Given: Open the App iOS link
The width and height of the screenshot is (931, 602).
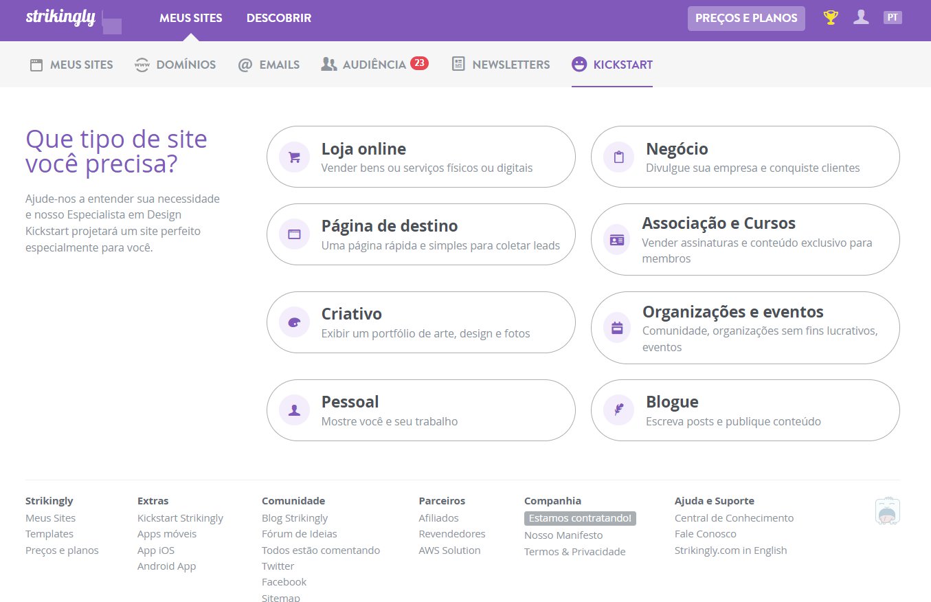Looking at the screenshot, I should coord(156,550).
